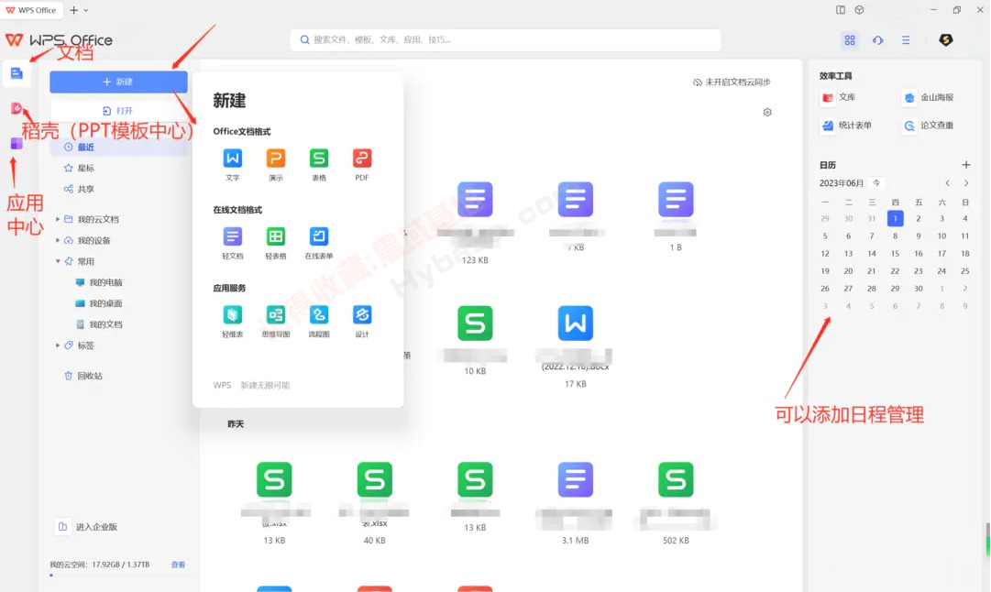The width and height of the screenshot is (991, 592).
Task: Expand 我的云文档 tree node
Action: pyautogui.click(x=58, y=219)
